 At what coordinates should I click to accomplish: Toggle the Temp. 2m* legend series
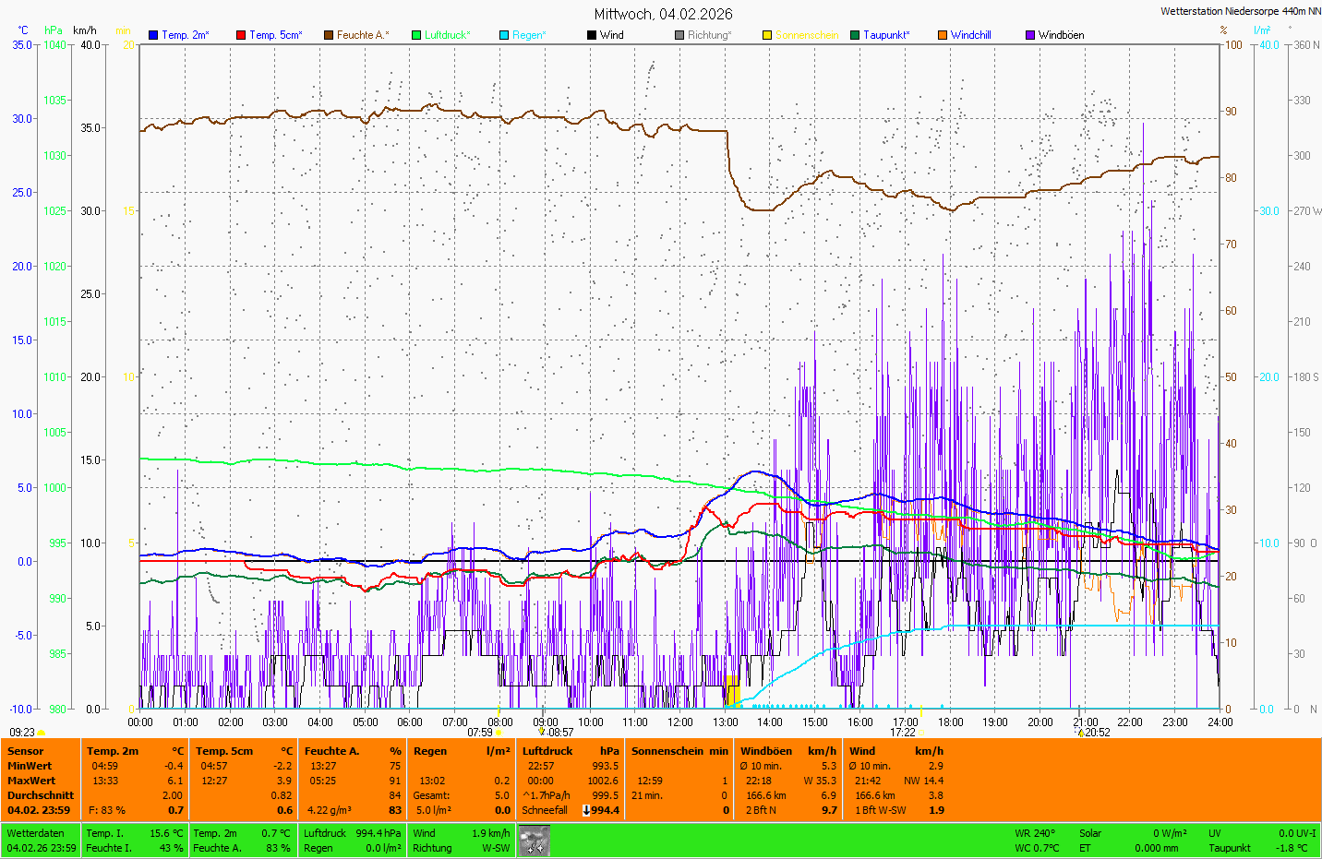click(185, 35)
